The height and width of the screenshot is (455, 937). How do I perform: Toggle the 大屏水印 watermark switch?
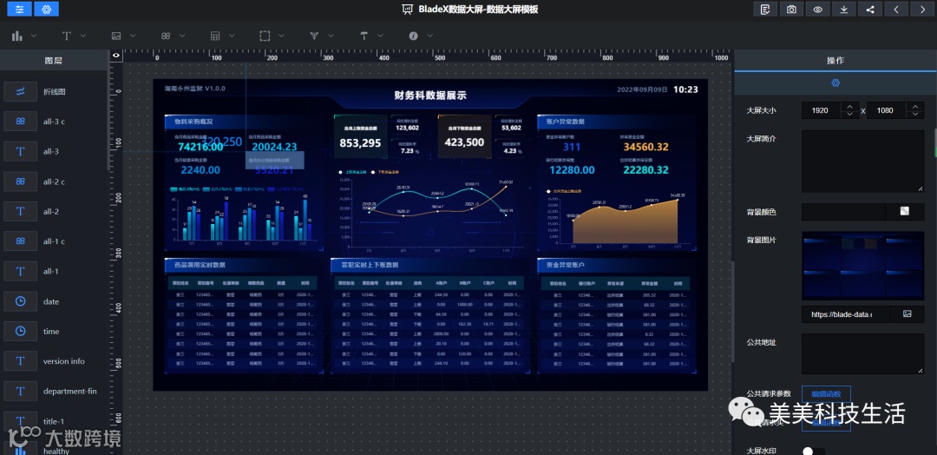point(813,452)
